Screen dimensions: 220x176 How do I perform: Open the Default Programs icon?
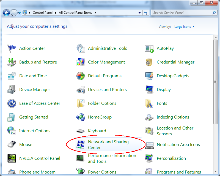(x=81, y=76)
